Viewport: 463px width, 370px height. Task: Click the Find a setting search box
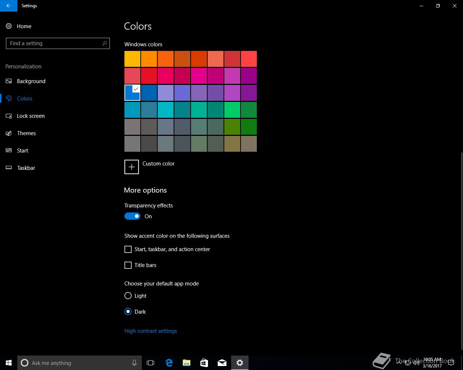(x=54, y=43)
